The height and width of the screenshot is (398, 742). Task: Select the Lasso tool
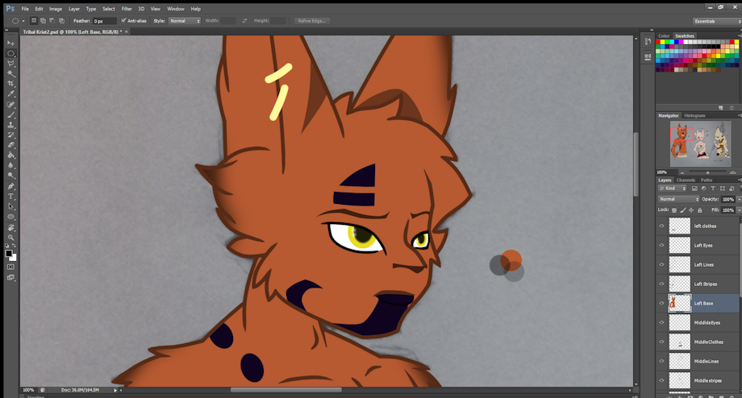(x=11, y=64)
